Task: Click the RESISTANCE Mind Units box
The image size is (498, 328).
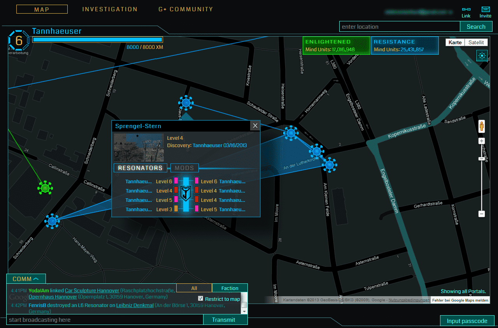Action: 405,45
